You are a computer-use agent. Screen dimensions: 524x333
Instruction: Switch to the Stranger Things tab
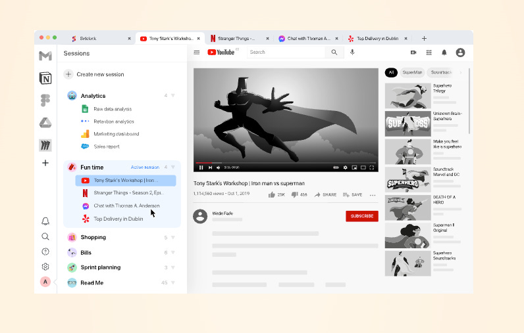239,38
